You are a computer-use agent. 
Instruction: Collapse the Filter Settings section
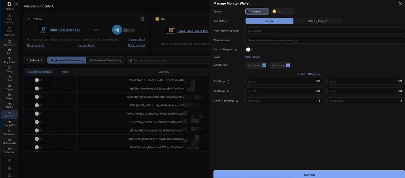click(309, 74)
